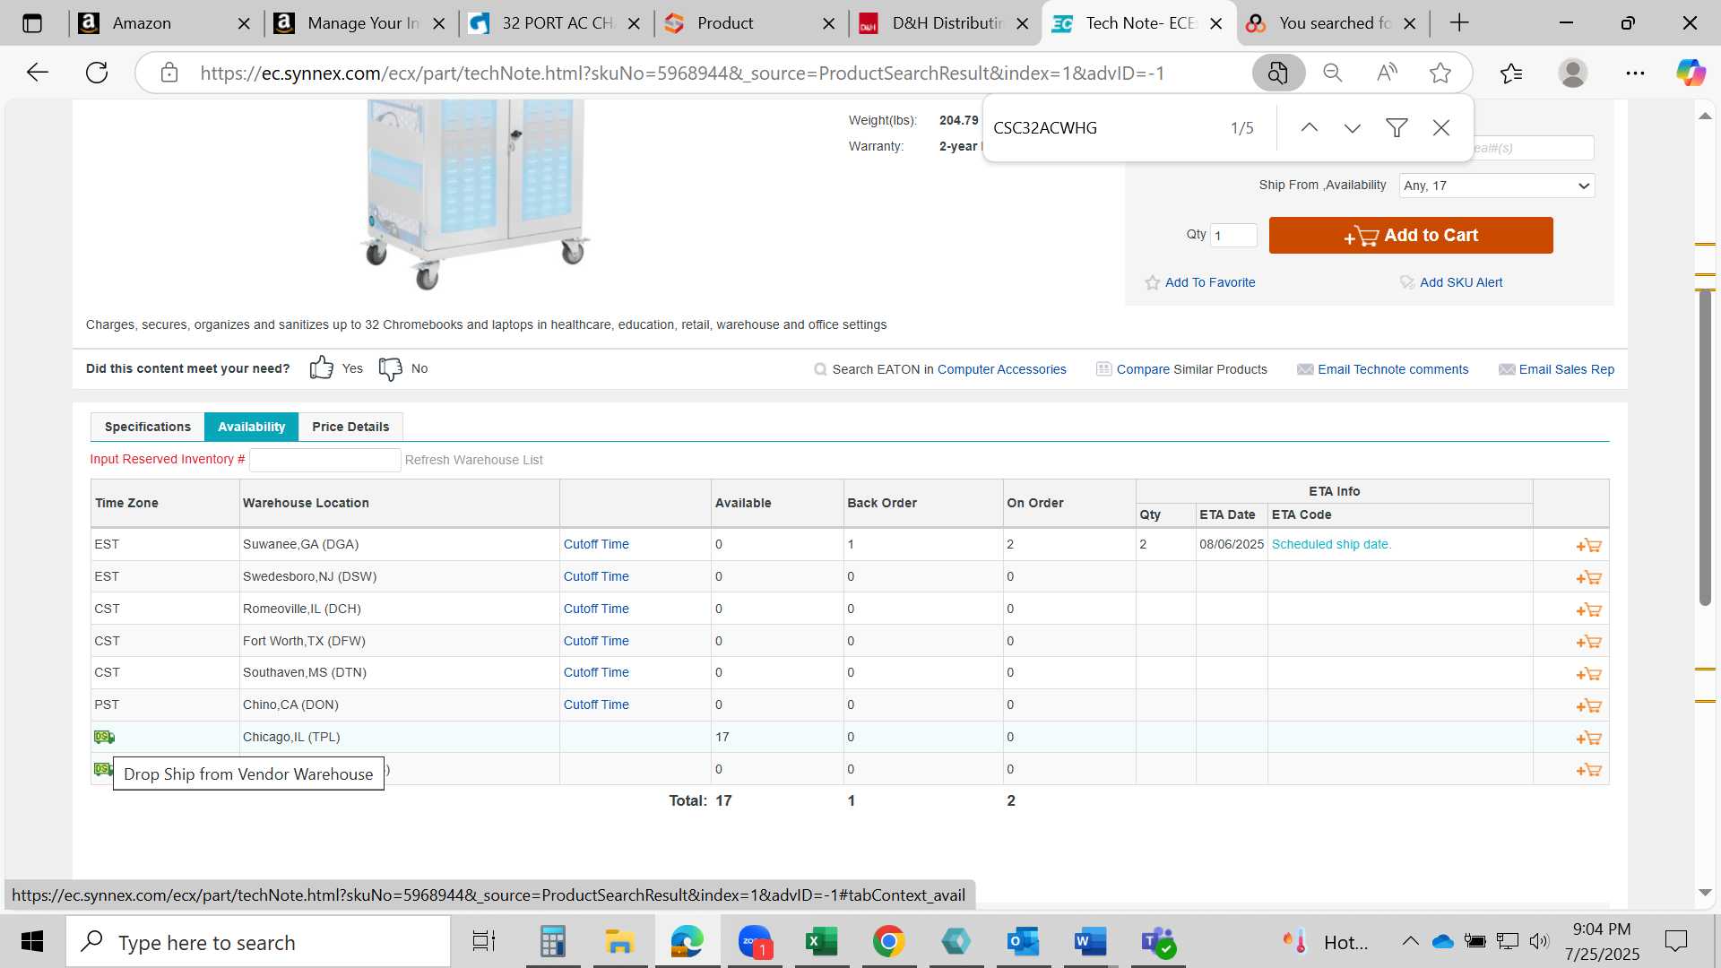Open tab actions menu icon

[32, 23]
